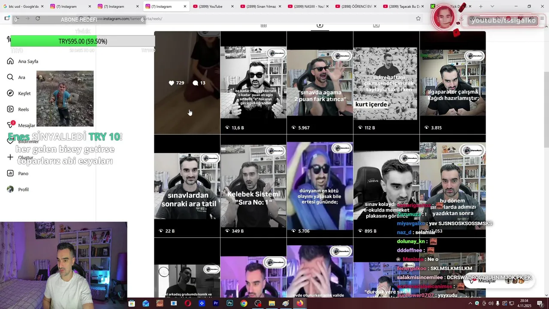Reload the page with the refresh icon
The width and height of the screenshot is (549, 309).
coord(38,18)
